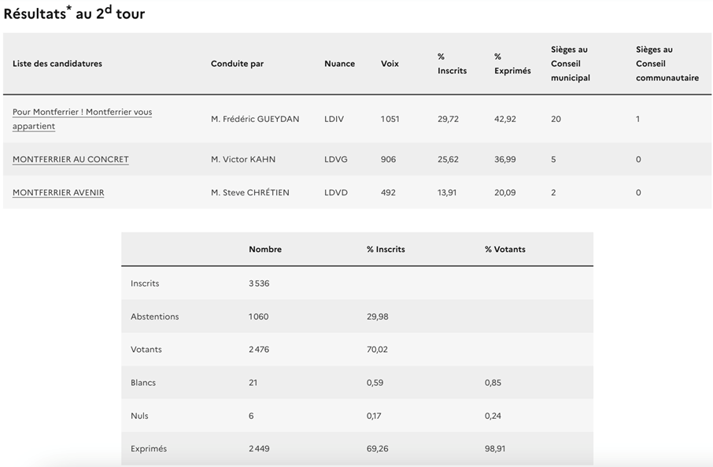Open the MONTFERRIER AU CONCRET list link
Image resolution: width=713 pixels, height=467 pixels.
pyautogui.click(x=70, y=159)
